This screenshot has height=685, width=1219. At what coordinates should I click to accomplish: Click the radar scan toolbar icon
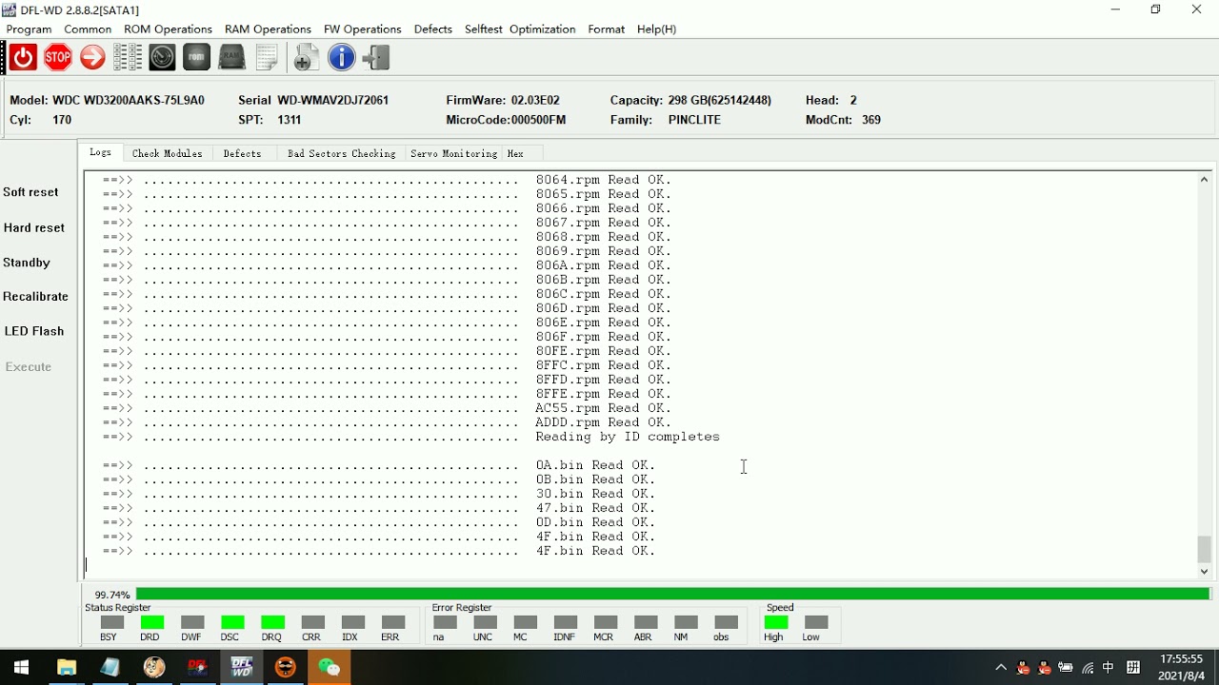[x=162, y=58]
